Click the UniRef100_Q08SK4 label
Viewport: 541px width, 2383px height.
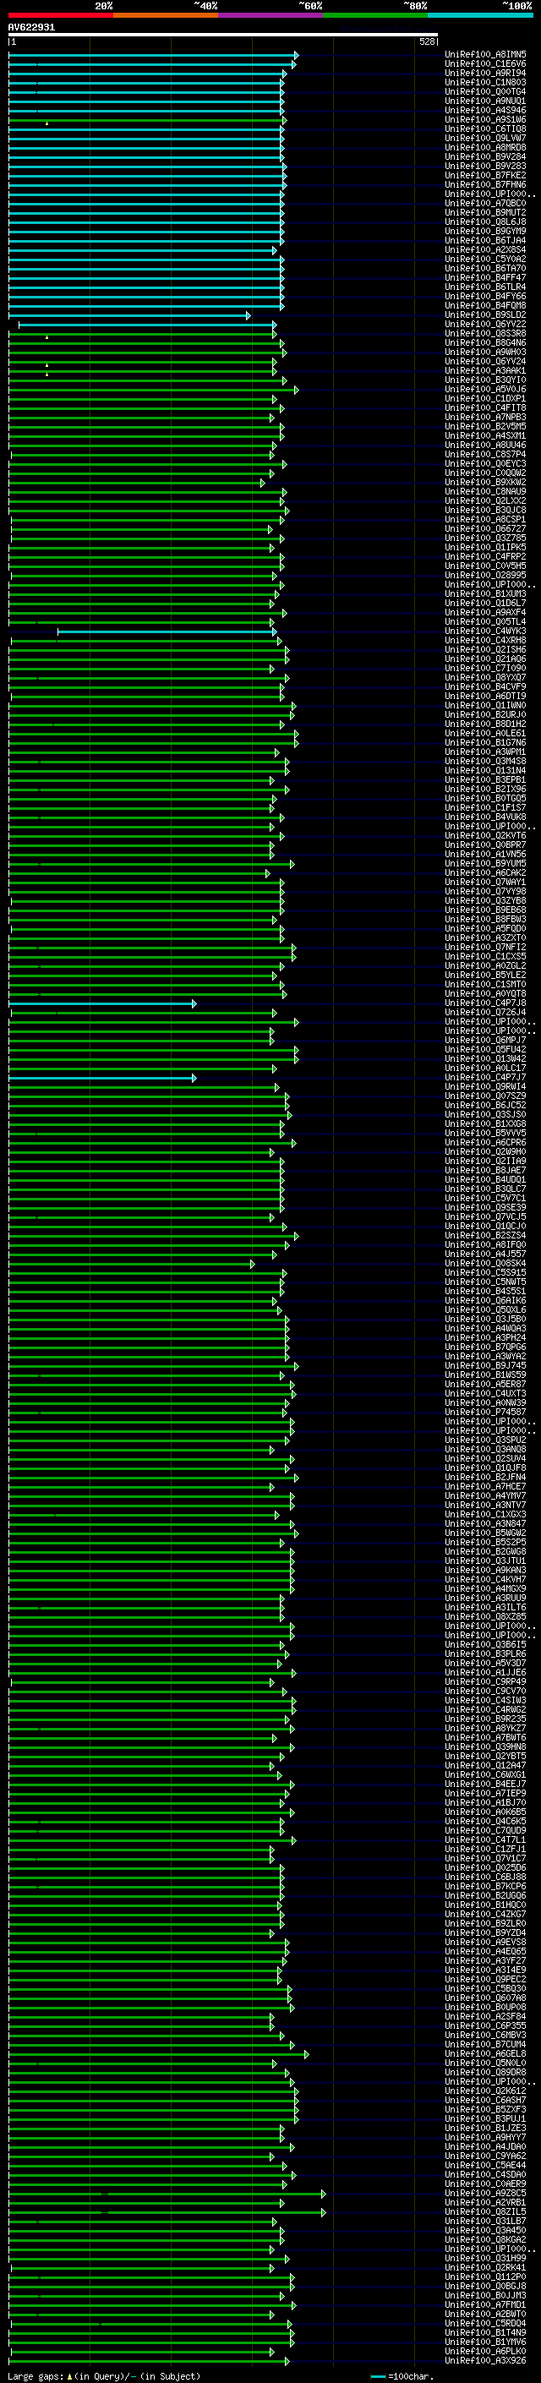pyautogui.click(x=485, y=1264)
